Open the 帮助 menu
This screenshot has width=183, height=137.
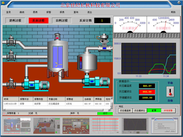tap(173, 12)
